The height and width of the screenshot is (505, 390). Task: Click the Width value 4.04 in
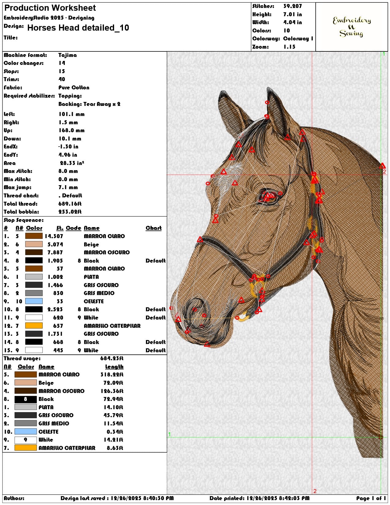pos(292,22)
